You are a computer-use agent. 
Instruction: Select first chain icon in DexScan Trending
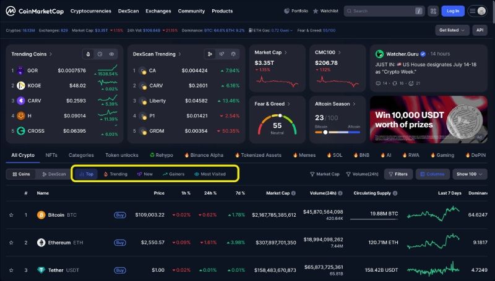(210, 54)
